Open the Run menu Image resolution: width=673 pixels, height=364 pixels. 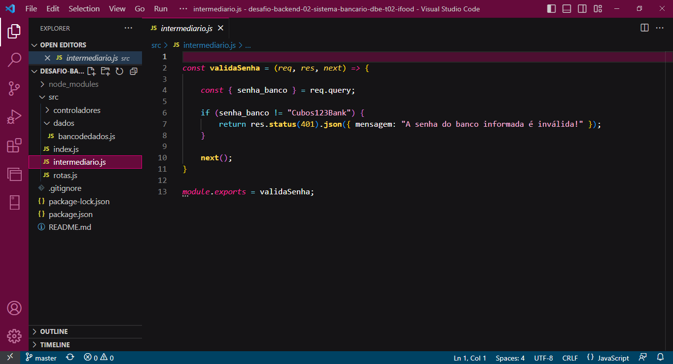(x=160, y=8)
